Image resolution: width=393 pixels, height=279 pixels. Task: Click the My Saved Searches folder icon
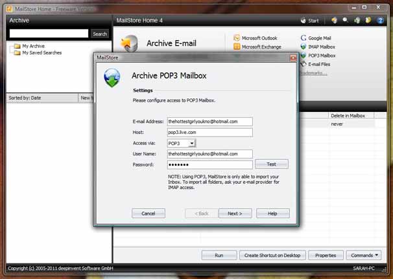click(x=18, y=53)
